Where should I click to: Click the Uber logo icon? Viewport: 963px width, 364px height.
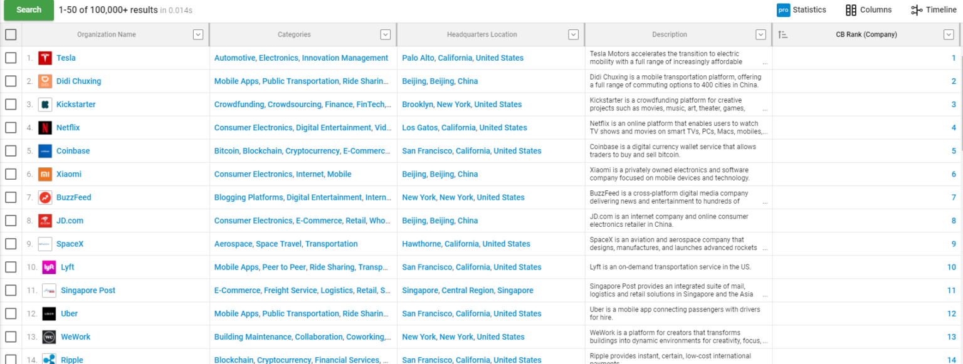(x=49, y=314)
